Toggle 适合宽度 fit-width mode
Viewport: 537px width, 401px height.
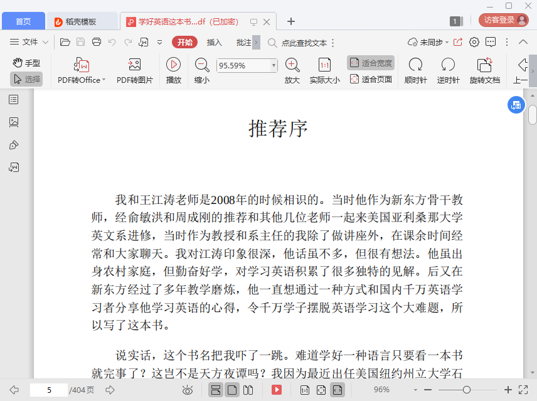pyautogui.click(x=371, y=63)
